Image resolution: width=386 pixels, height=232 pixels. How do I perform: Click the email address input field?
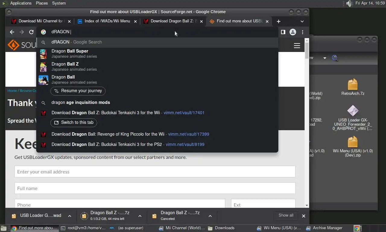155,172
